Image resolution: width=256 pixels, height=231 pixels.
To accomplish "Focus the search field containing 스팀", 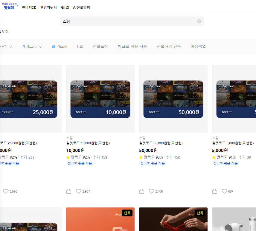I will [132, 21].
